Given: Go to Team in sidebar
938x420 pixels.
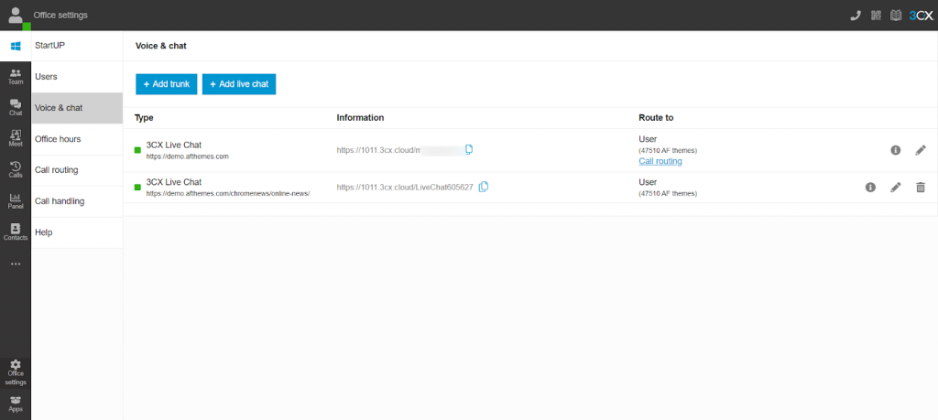Looking at the screenshot, I should [16, 77].
